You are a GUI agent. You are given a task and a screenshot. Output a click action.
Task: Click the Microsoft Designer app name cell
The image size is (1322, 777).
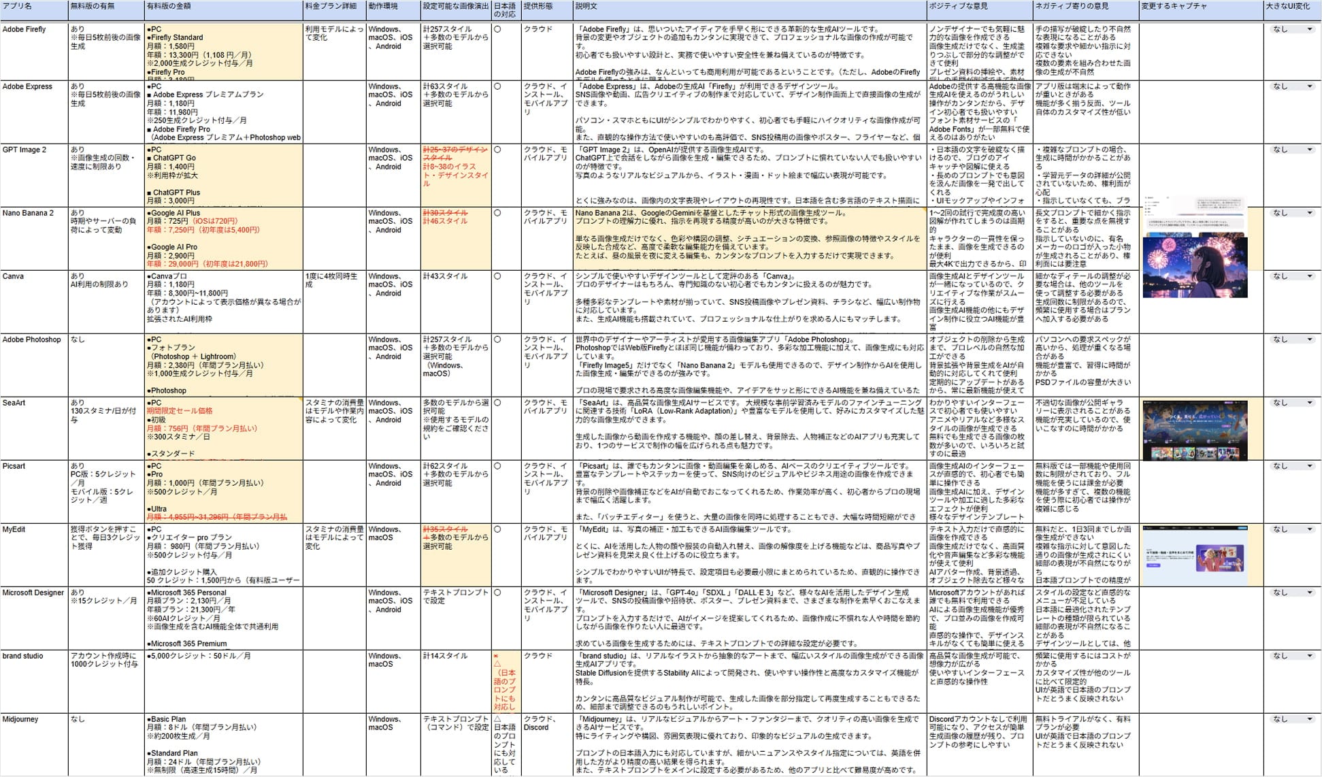(x=34, y=618)
